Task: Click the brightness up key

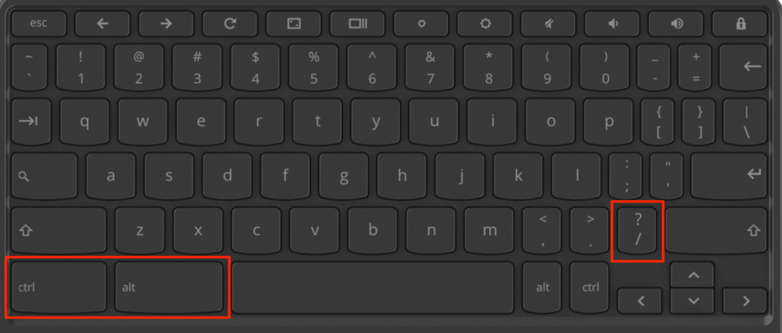Action: (485, 24)
